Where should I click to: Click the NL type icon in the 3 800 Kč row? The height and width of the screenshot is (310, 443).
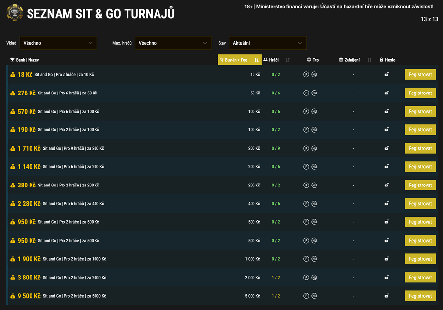point(314,277)
